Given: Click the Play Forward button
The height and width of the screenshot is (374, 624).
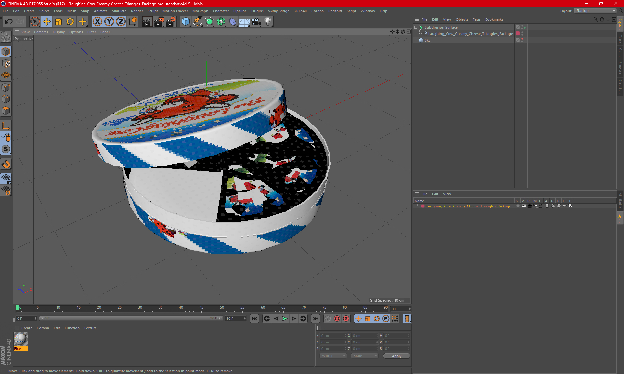Looking at the screenshot, I should (x=285, y=318).
